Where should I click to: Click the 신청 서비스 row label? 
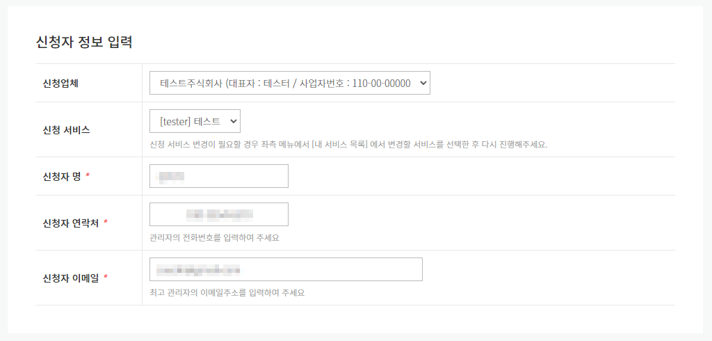tap(66, 130)
